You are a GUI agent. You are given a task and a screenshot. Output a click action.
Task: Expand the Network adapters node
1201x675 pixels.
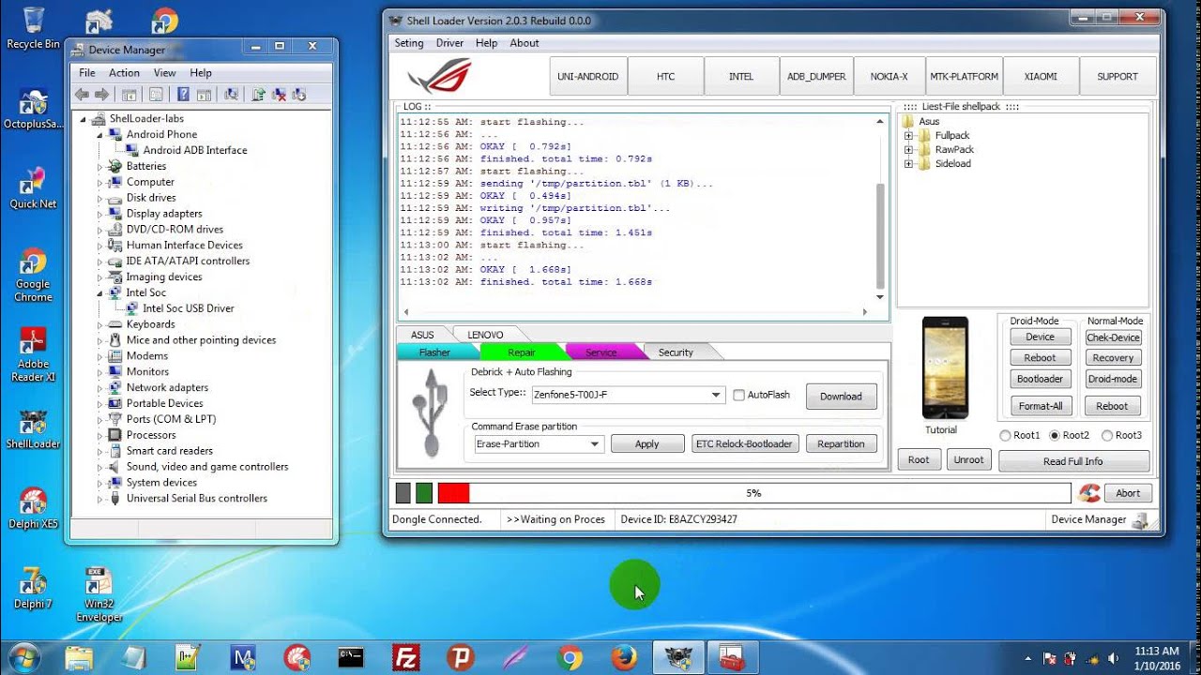99,388
